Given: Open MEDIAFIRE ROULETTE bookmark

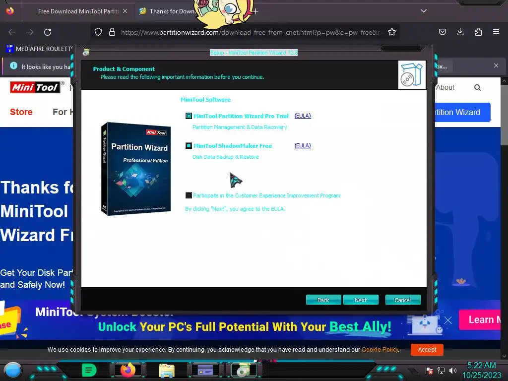Looking at the screenshot, I should [40, 49].
